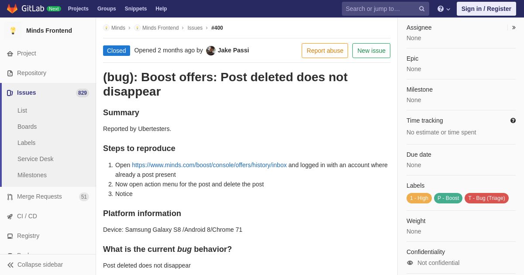Click the New issue button

371,51
